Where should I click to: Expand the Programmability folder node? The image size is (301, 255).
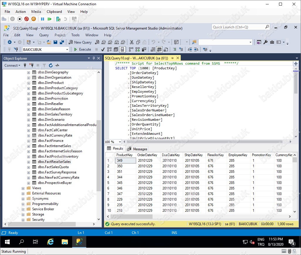pos(23,204)
